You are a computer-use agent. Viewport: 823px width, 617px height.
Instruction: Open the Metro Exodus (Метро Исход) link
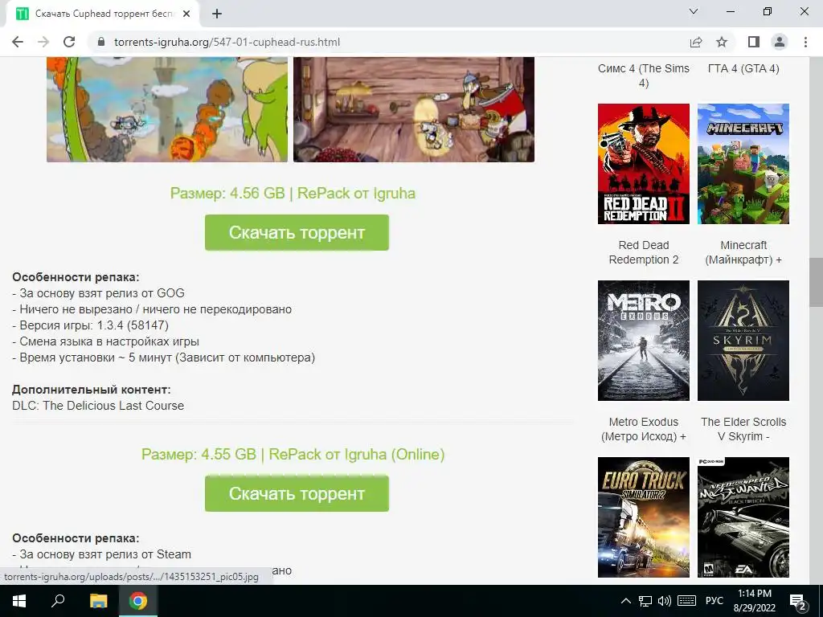point(644,429)
